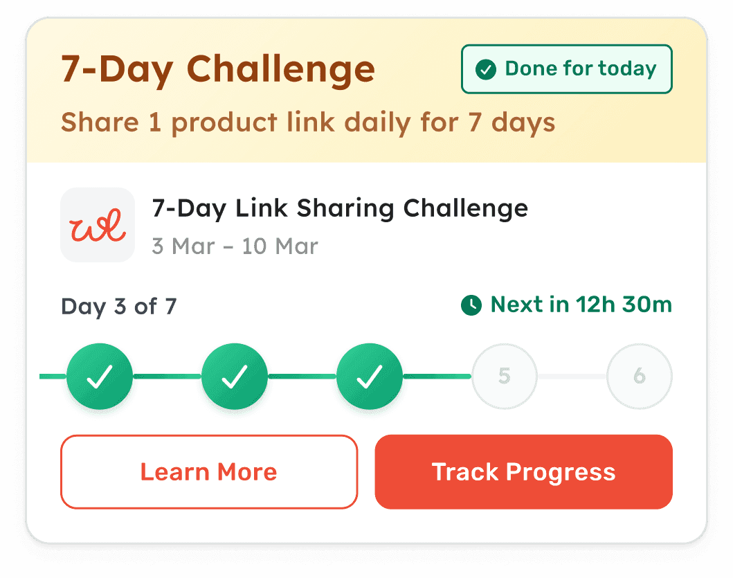Click the green progress line after third checkmark
Viewport: 733px width, 578px height.
[x=436, y=377]
